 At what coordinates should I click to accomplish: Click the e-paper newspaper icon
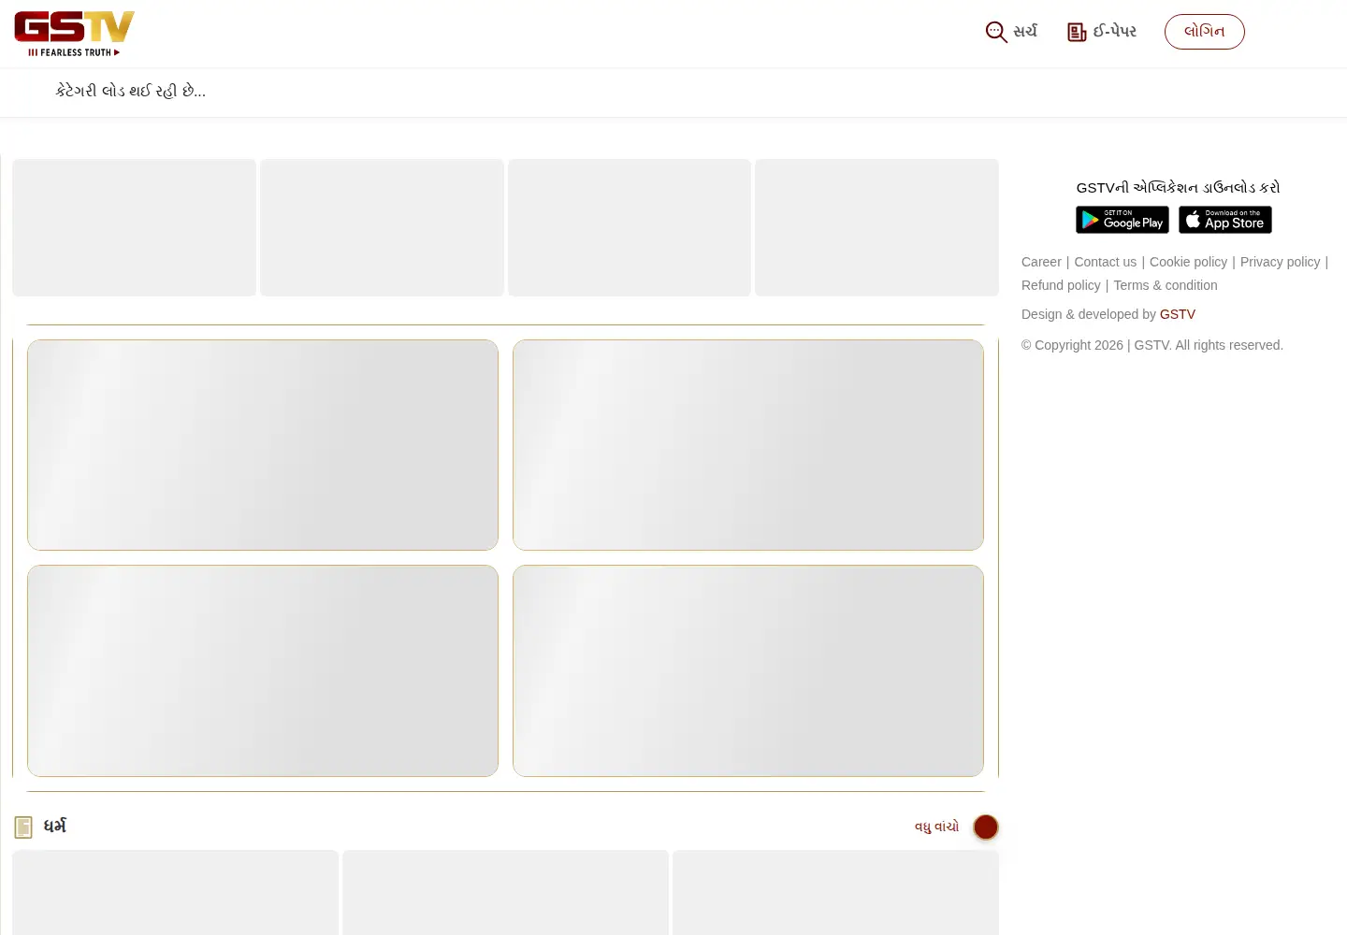pyautogui.click(x=1077, y=32)
